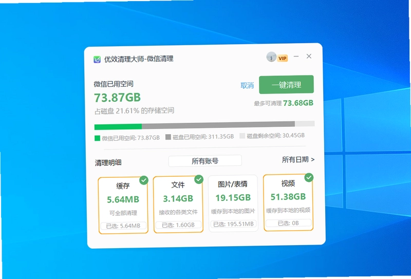Viewport: 411px width, 279px height.
Task: Click the VIP badge
Action: [x=282, y=58]
